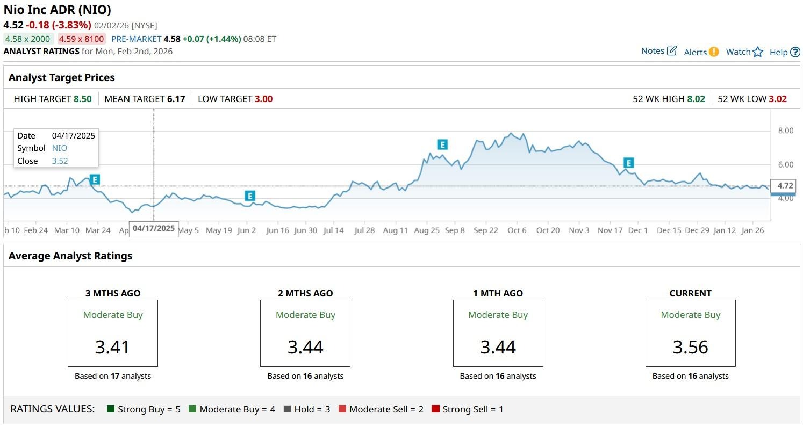The height and width of the screenshot is (427, 803).
Task: Click the RATINGS VALUES: label
Action: 53,409
